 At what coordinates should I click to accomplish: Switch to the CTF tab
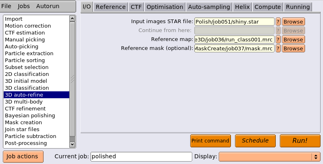pos(136,7)
